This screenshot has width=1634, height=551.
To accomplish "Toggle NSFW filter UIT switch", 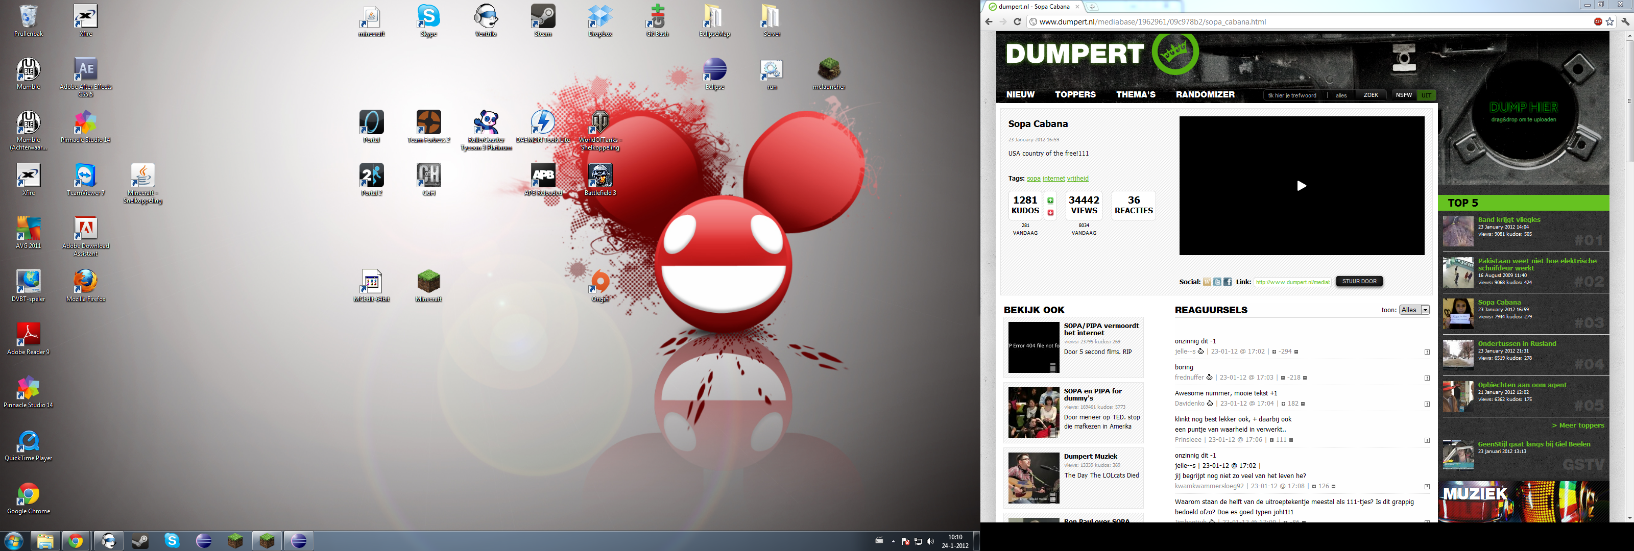I will [1427, 95].
